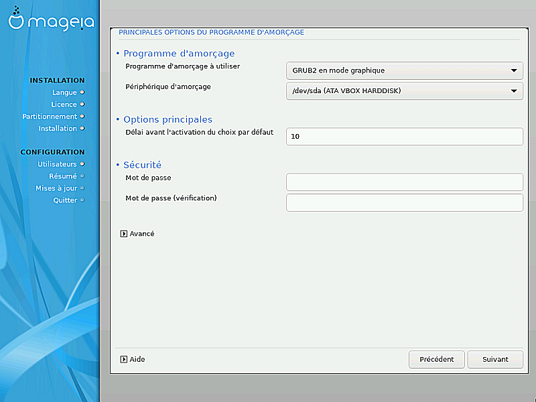Viewport: 536px width, 402px height.
Task: Select the Installation step in sidebar
Action: point(62,128)
